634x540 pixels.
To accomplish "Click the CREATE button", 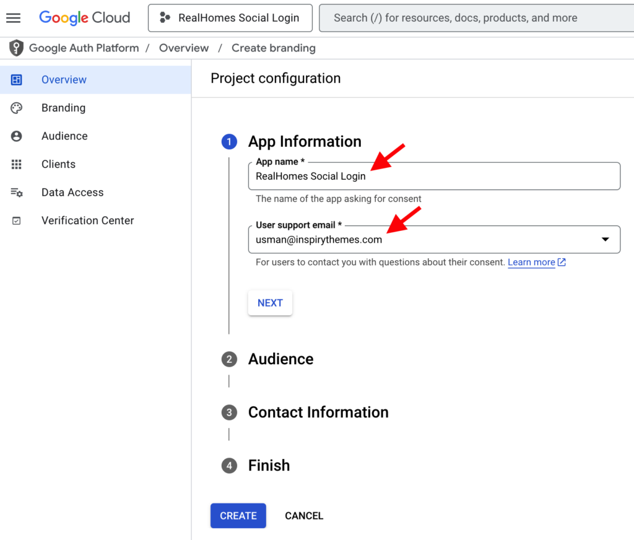I will (238, 516).
